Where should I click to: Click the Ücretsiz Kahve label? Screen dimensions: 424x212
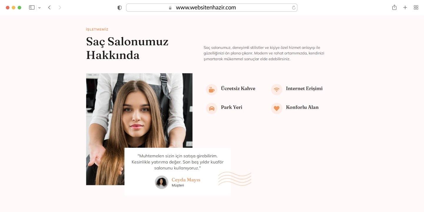(238, 88)
